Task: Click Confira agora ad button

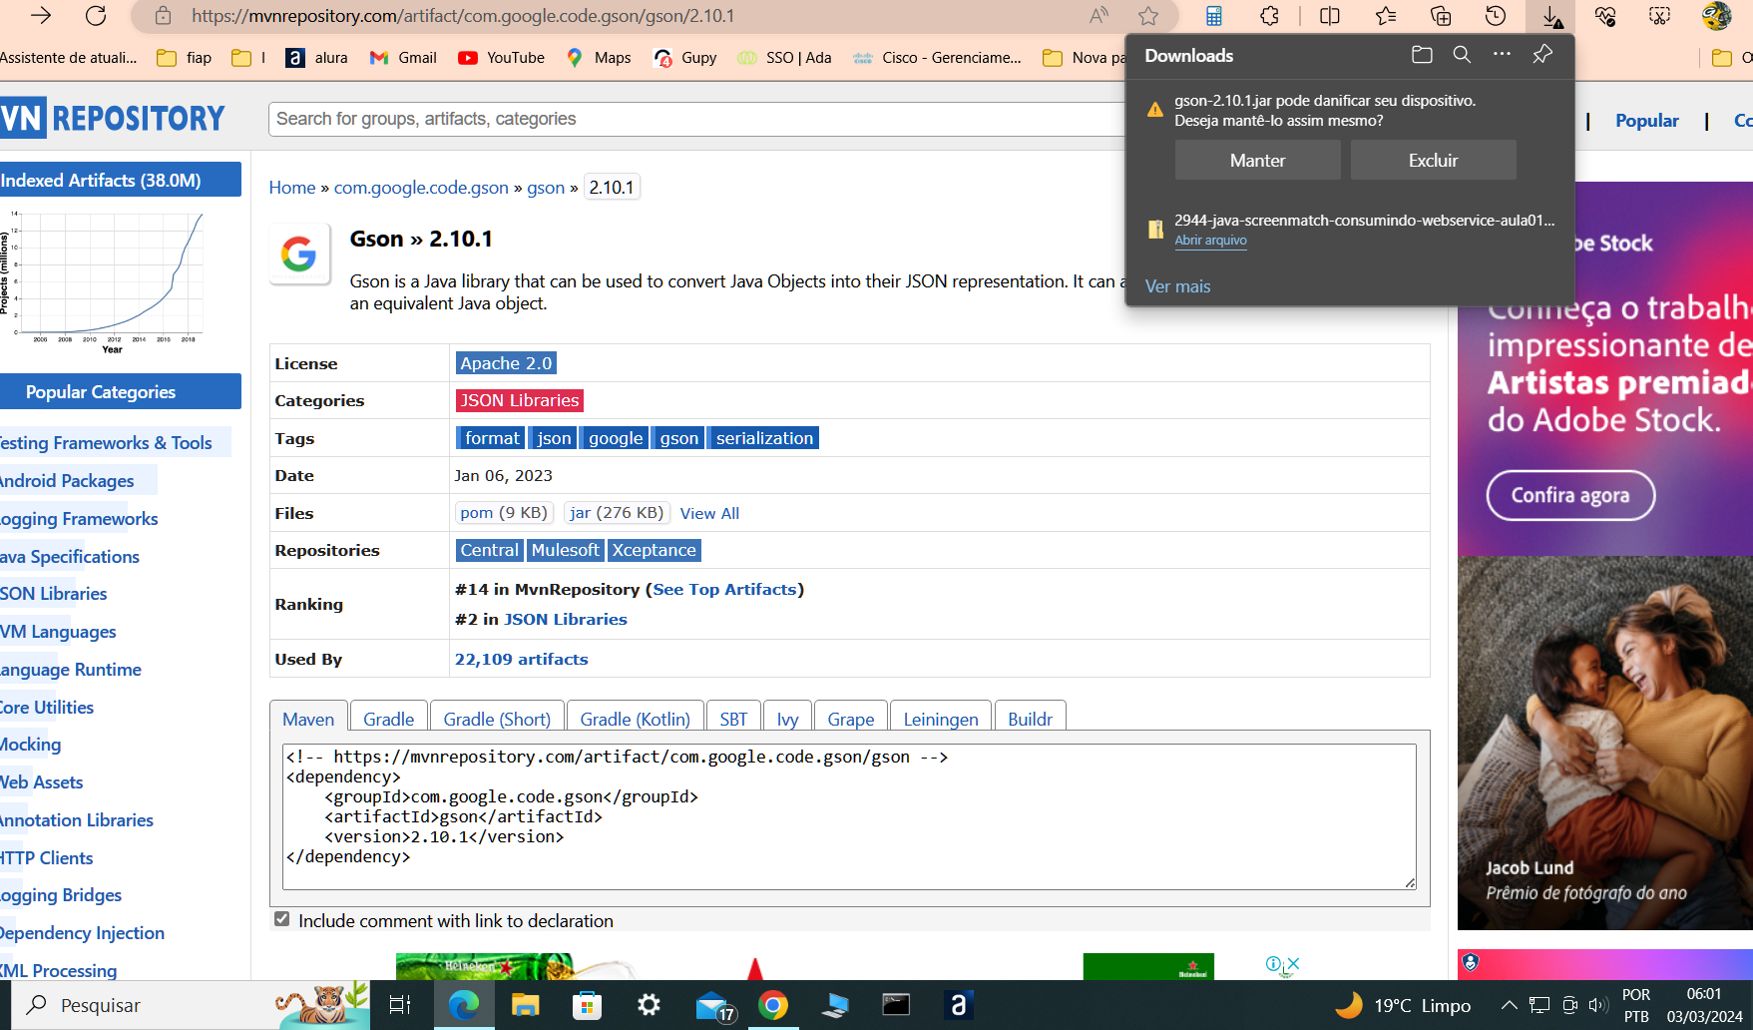Action: point(1570,495)
